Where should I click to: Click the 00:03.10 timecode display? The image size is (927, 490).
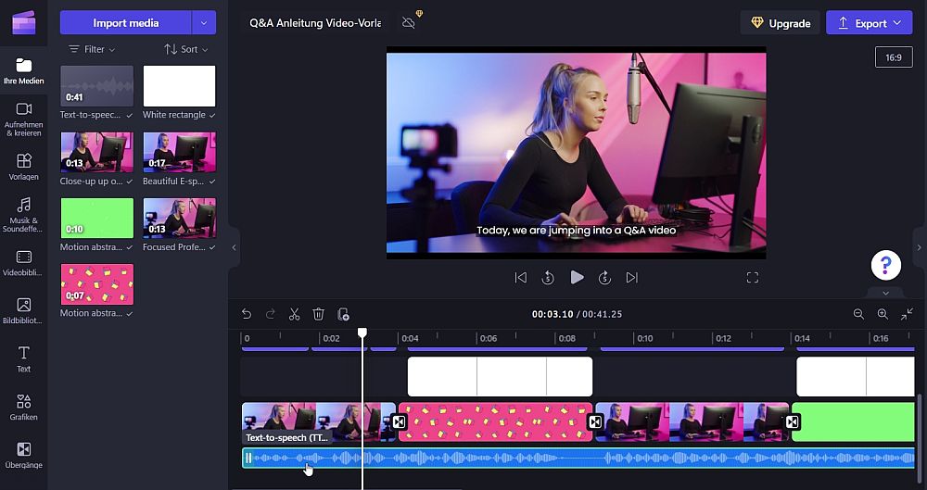click(x=552, y=314)
